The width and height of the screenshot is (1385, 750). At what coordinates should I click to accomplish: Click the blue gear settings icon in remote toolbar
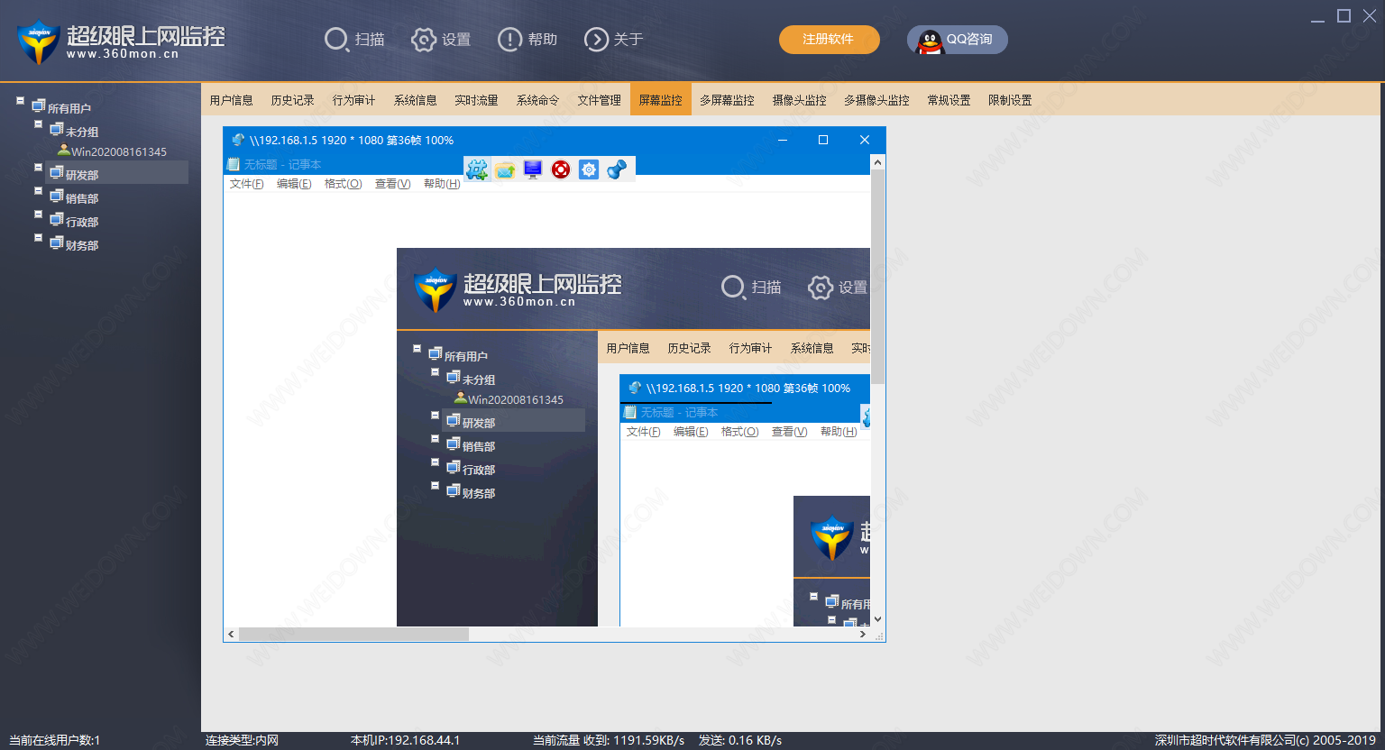[x=589, y=169]
